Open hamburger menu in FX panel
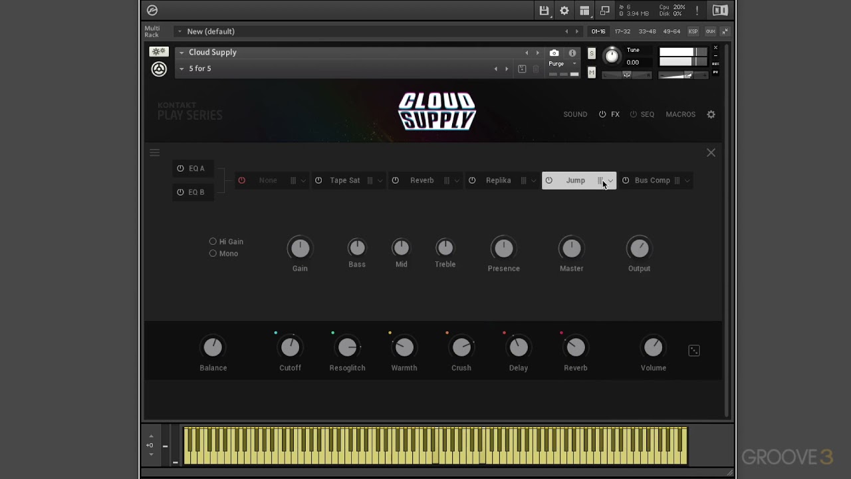The width and height of the screenshot is (851, 479). 155,152
